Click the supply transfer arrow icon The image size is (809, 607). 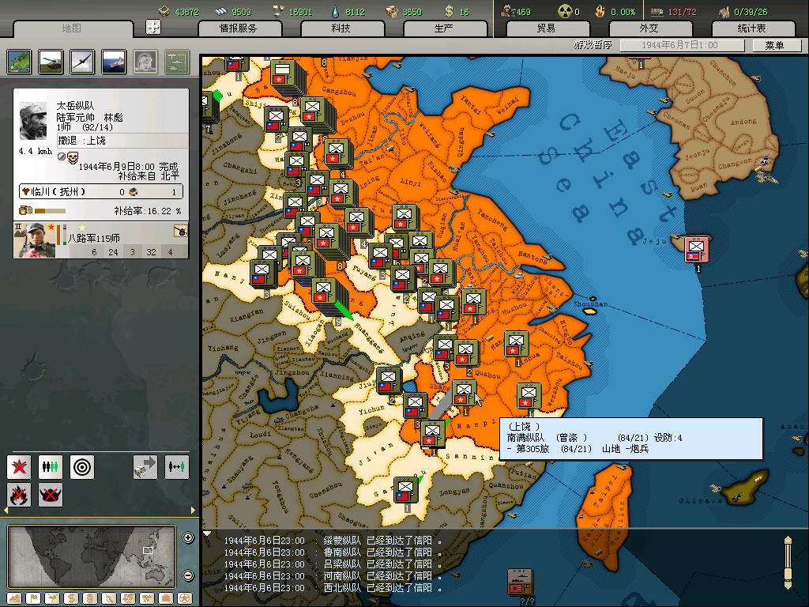145,466
